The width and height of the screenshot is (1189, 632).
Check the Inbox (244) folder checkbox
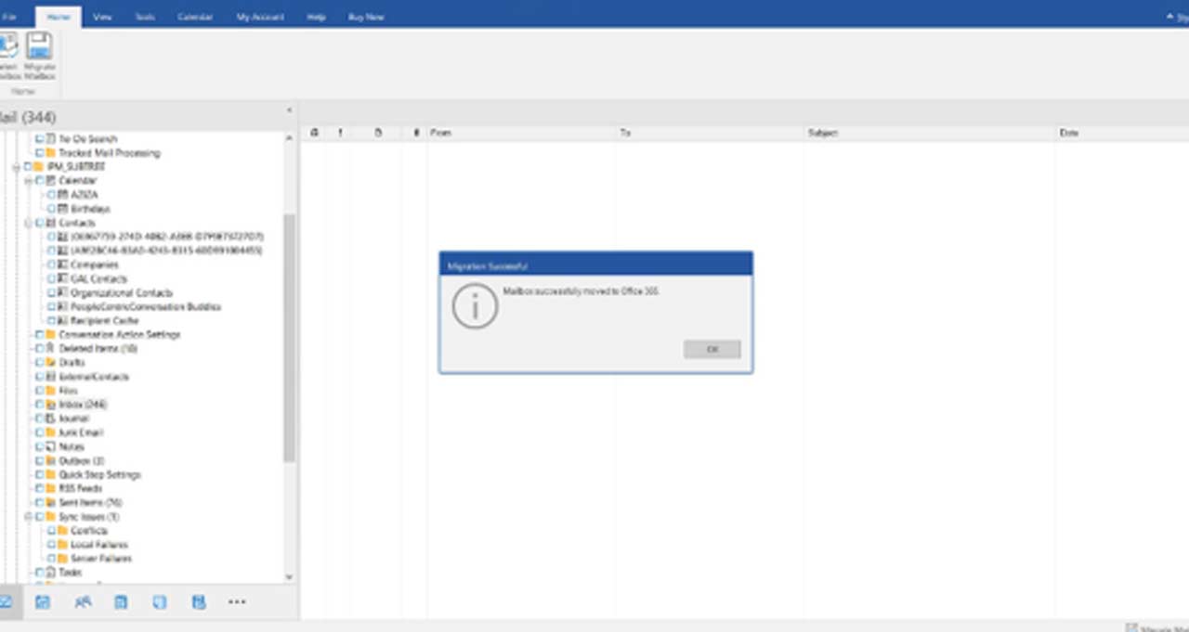tap(39, 405)
